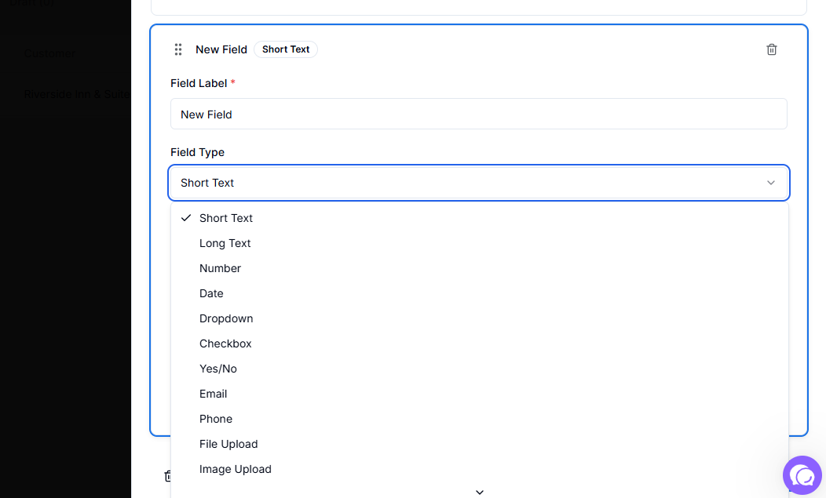The height and width of the screenshot is (498, 826).
Task: Click the Short Text badge near New Field
Action: coord(285,49)
